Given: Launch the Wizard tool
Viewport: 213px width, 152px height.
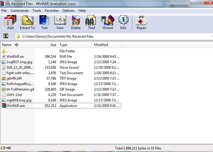Looking at the screenshot, I should point(108,20).
